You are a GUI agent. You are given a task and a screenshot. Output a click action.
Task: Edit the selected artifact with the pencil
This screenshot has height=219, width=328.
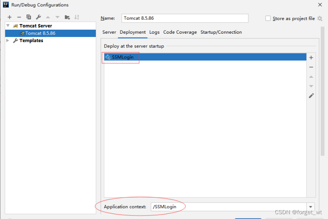pyautogui.click(x=311, y=96)
